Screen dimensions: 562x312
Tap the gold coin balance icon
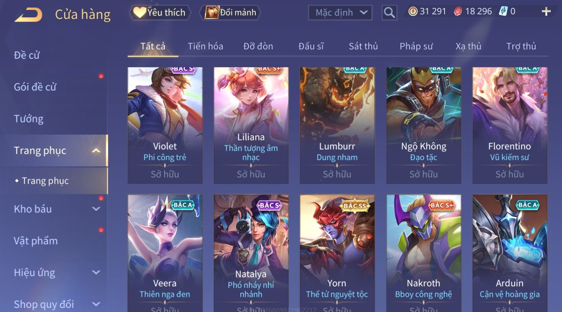point(413,12)
